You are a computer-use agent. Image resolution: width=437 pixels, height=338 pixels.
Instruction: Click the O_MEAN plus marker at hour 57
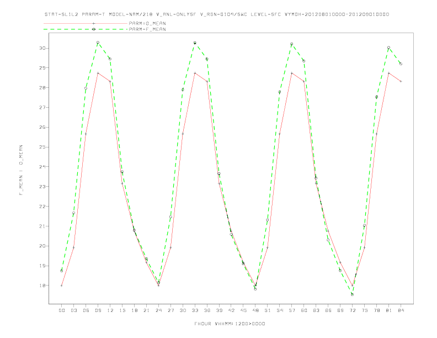(292, 73)
